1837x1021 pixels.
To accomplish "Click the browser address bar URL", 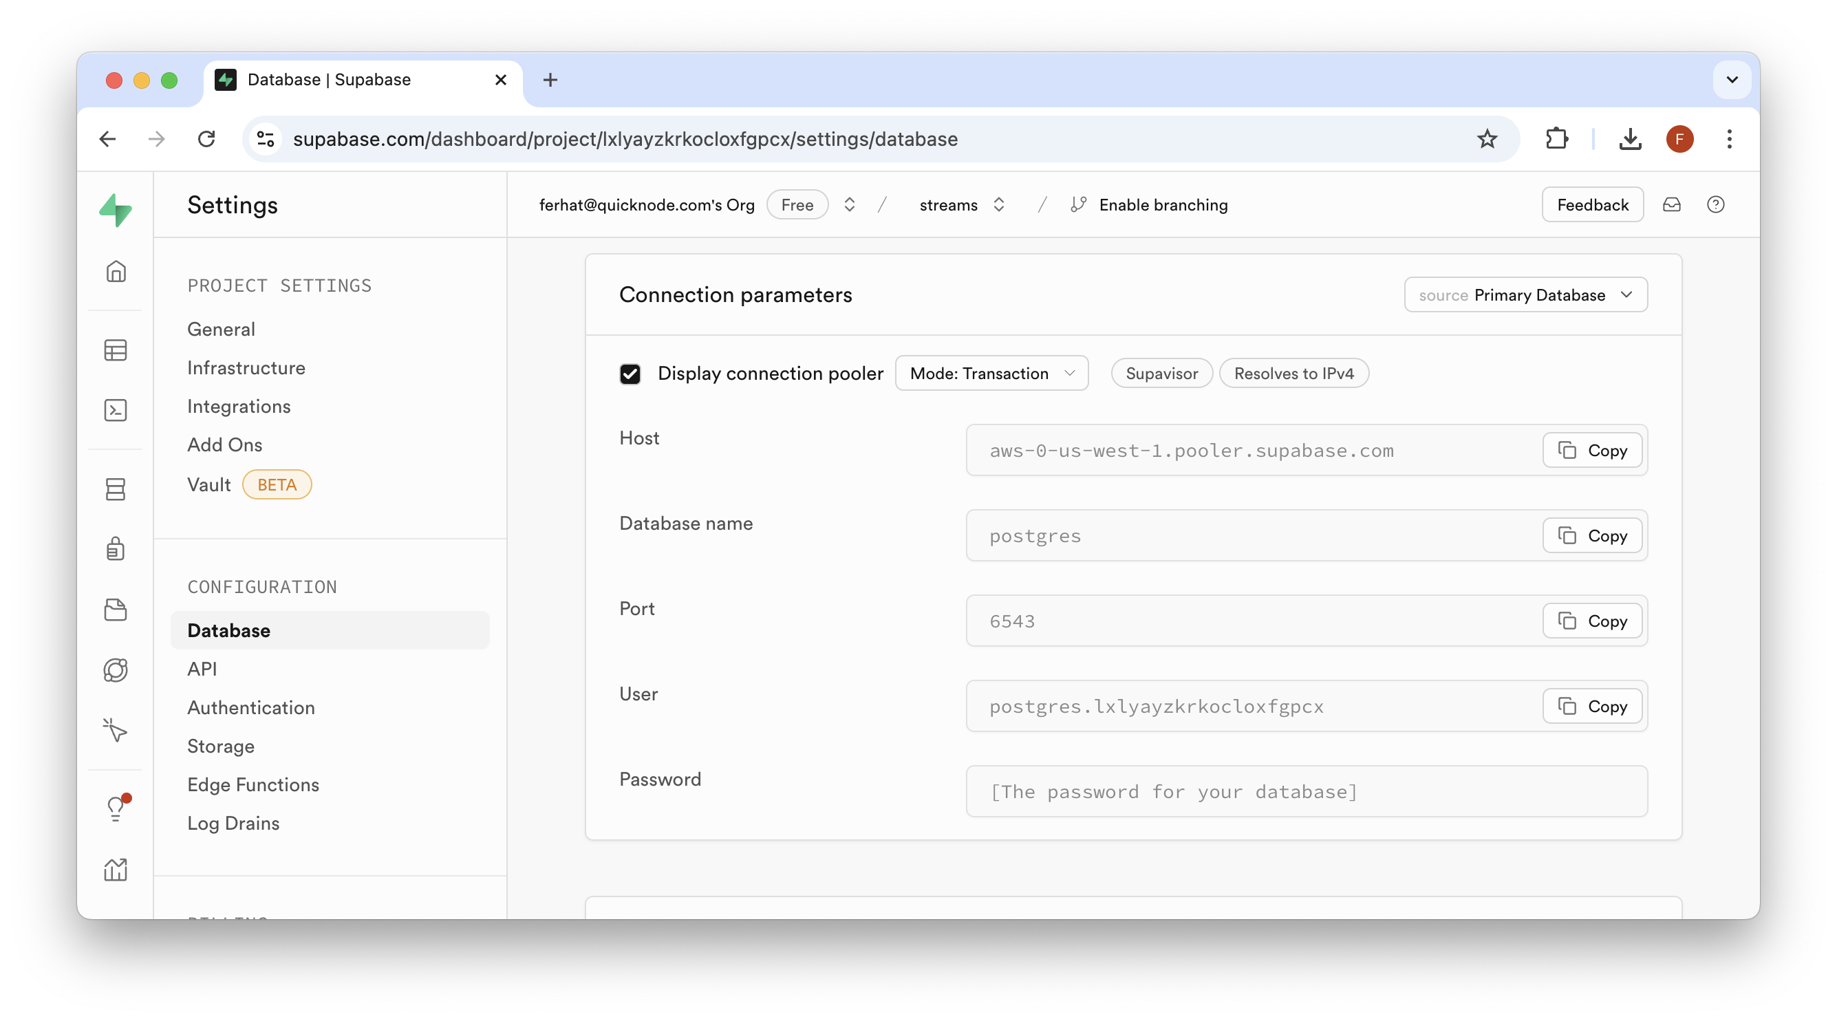I will click(625, 139).
